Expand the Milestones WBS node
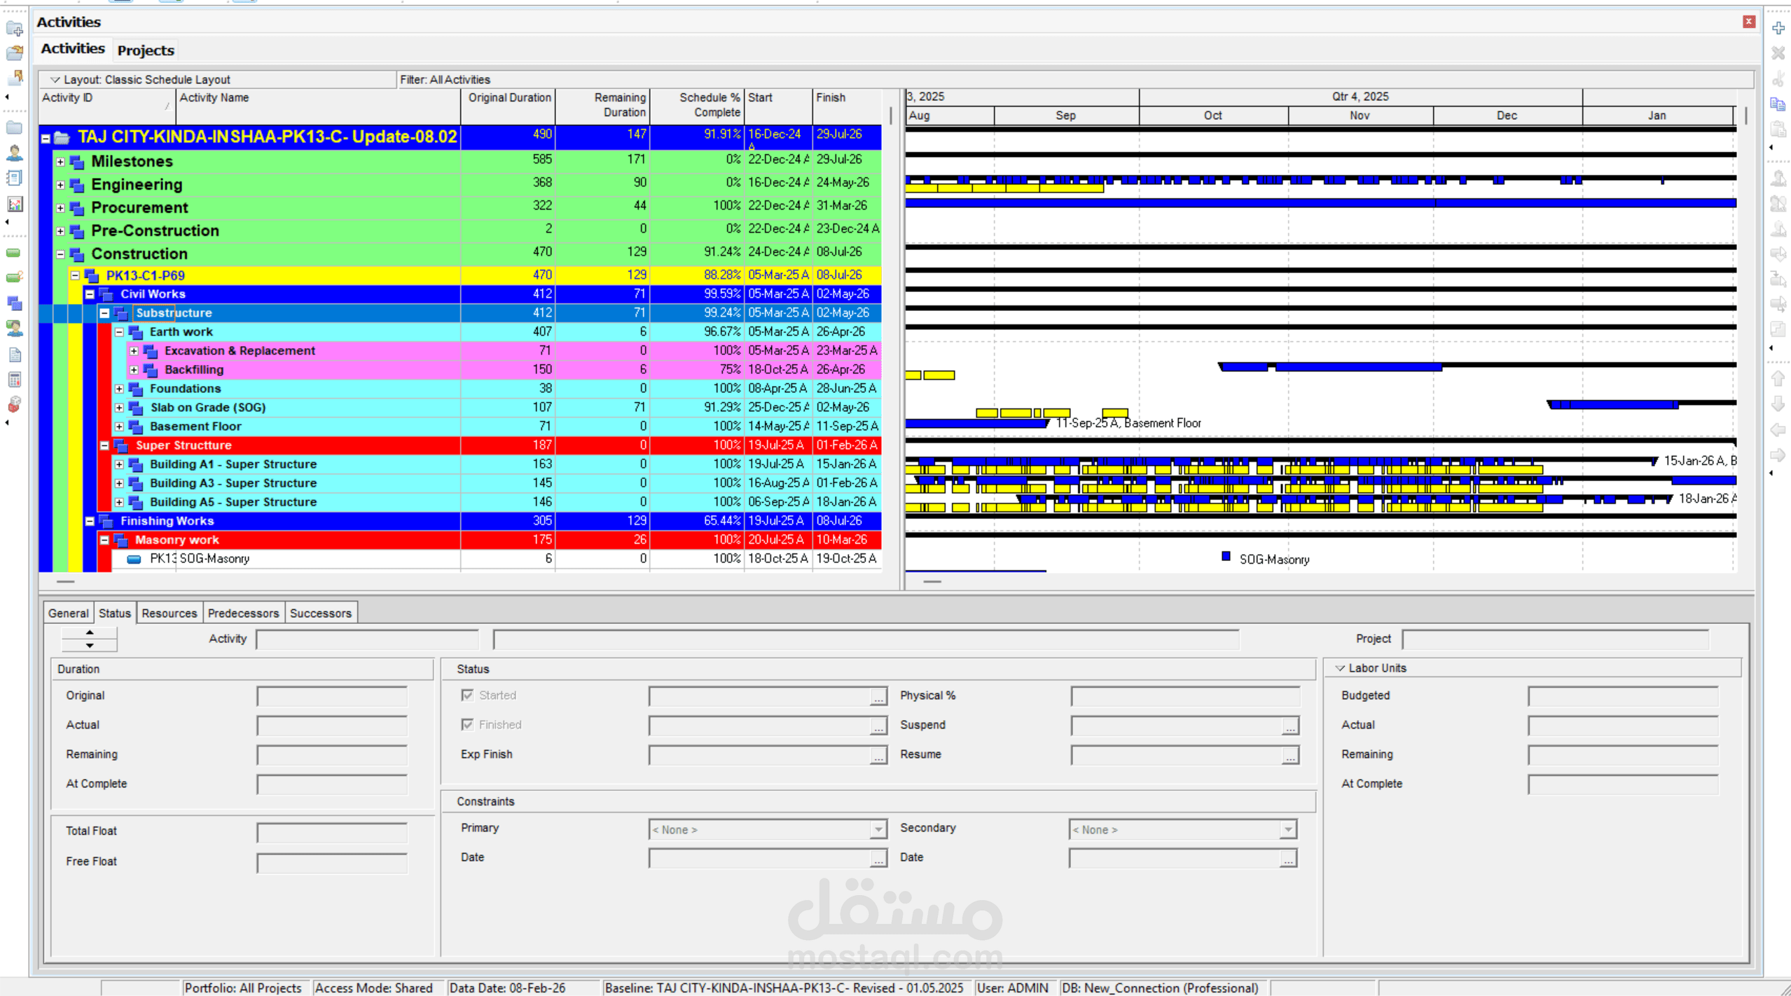 click(60, 162)
